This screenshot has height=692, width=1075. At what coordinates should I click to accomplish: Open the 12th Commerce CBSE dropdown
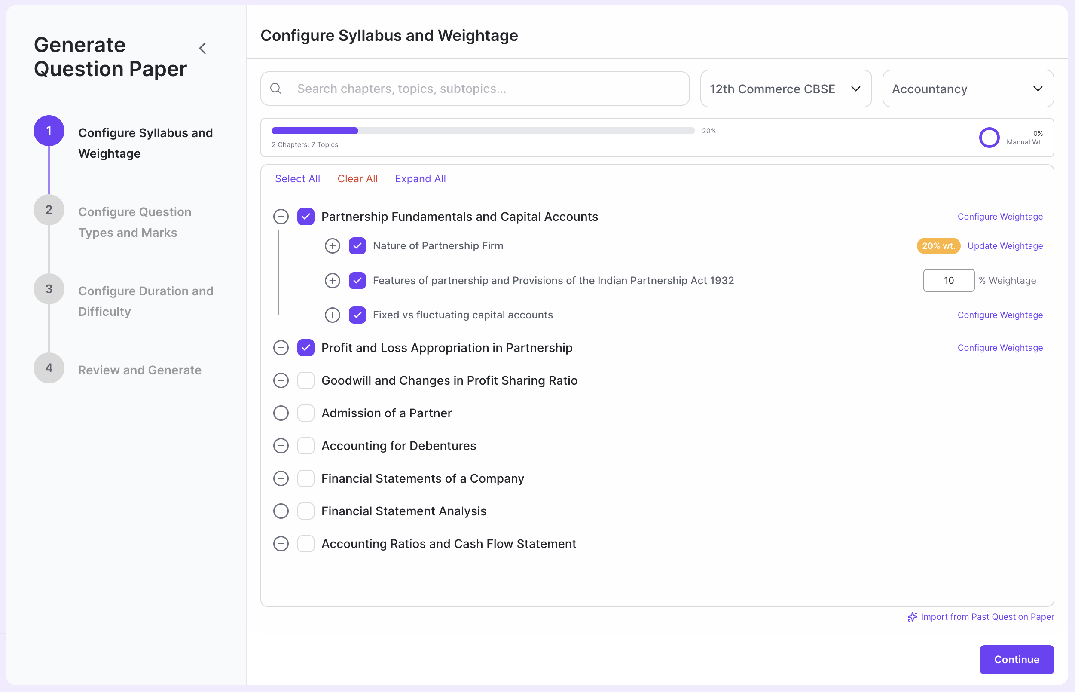(x=785, y=89)
